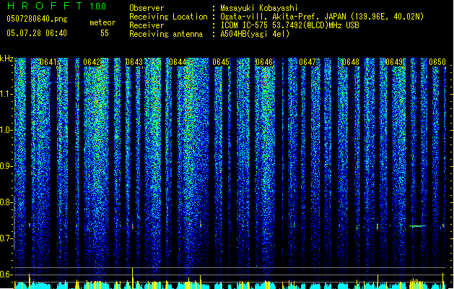The image size is (454, 289).
Task: Click the 'Receiving Location' field label
Action: pyautogui.click(x=168, y=17)
